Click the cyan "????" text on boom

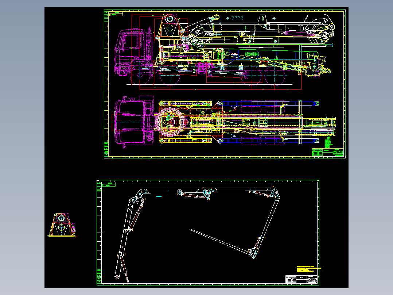[237, 18]
